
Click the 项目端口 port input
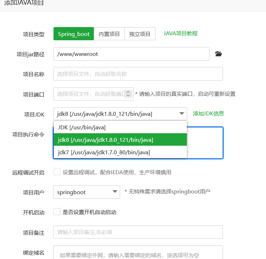[x=93, y=94]
